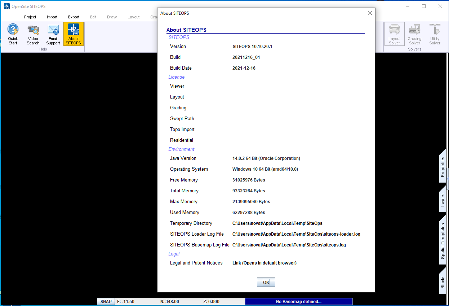Open the Legal and Patent Notices link

(264, 263)
